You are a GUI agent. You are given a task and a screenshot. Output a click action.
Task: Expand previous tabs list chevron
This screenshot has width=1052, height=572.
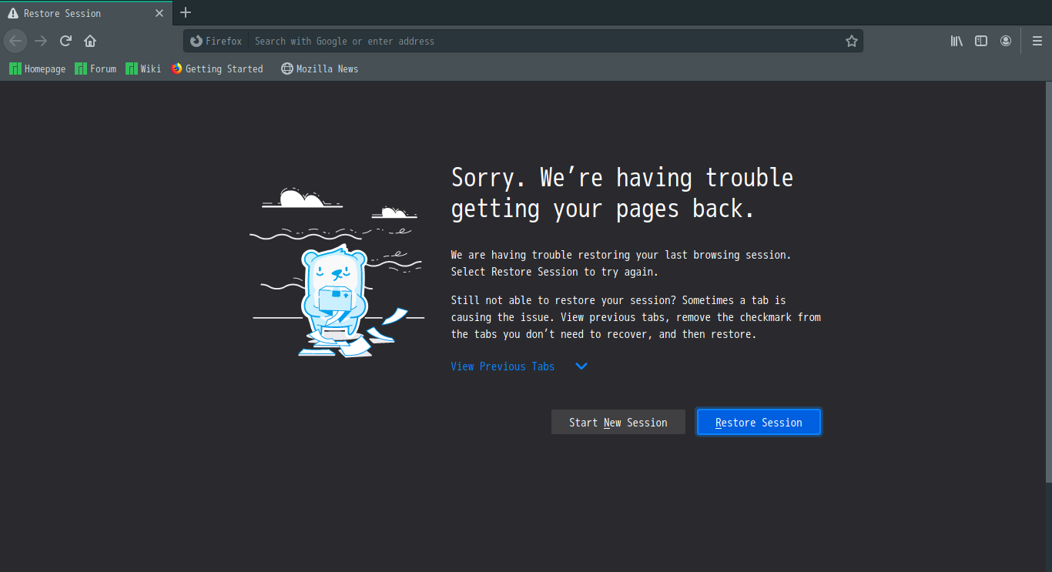581,366
